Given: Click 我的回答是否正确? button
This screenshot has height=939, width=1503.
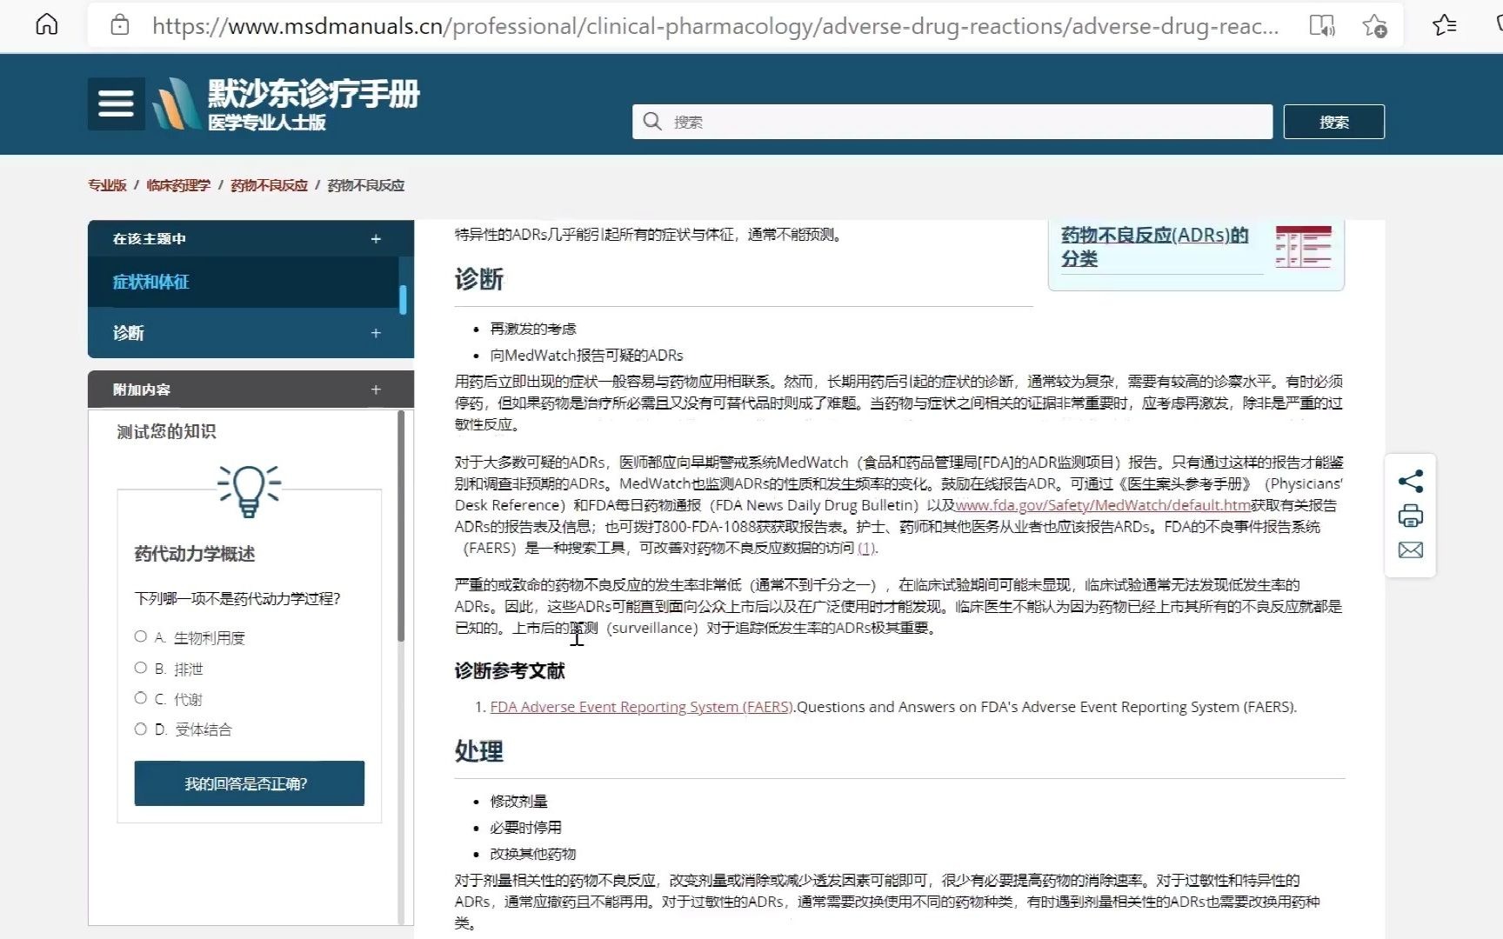Looking at the screenshot, I should 249,783.
